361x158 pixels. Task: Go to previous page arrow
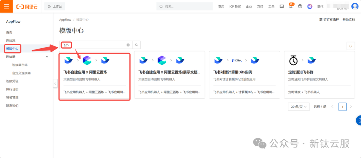332,107
